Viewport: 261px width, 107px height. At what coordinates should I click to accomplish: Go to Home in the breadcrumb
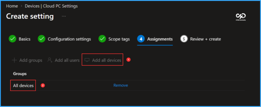(12, 6)
